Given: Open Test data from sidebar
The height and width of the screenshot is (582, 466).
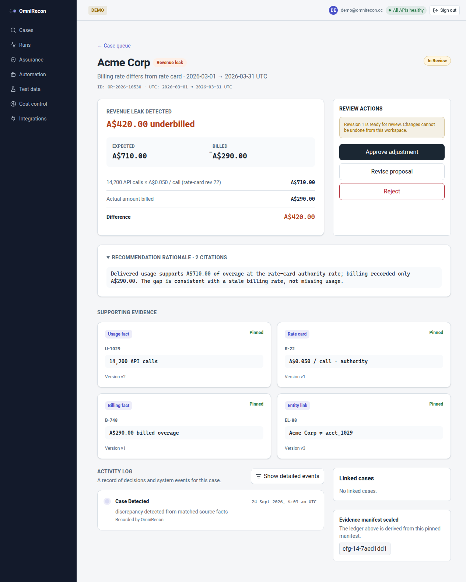Looking at the screenshot, I should (x=38, y=89).
